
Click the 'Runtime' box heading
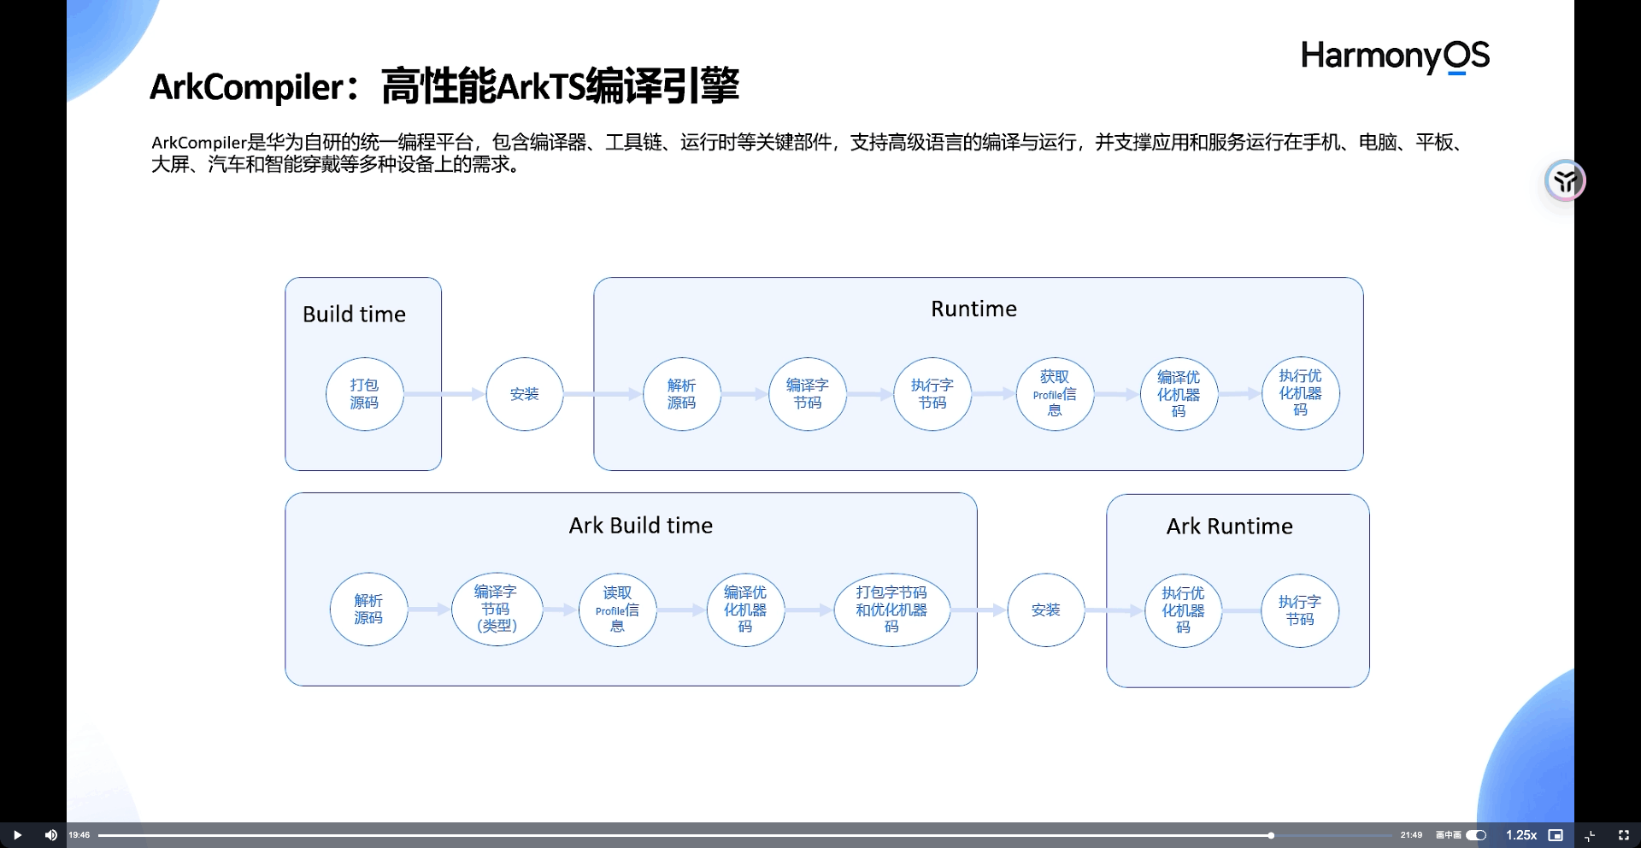[x=973, y=309]
